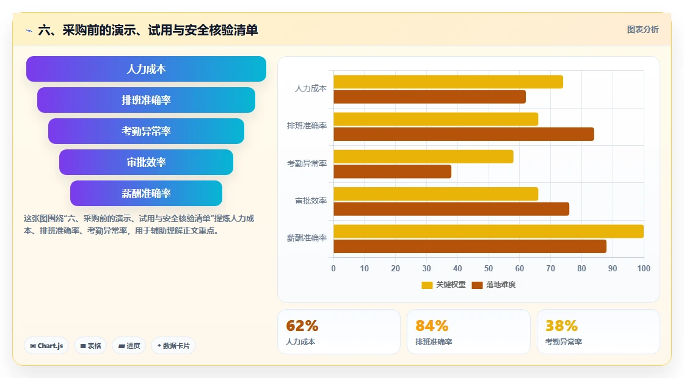Click the 落地难度 legend label
Viewport: 684px width, 378px height.
pos(501,285)
